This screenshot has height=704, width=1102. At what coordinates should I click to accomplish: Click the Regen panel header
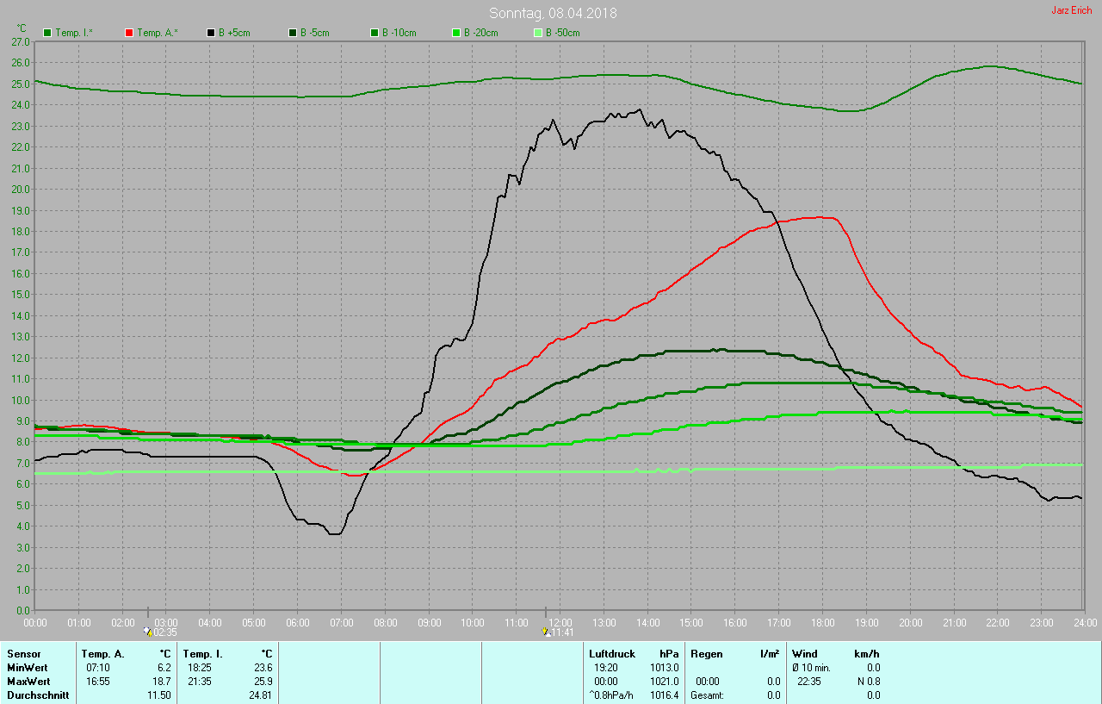(706, 654)
